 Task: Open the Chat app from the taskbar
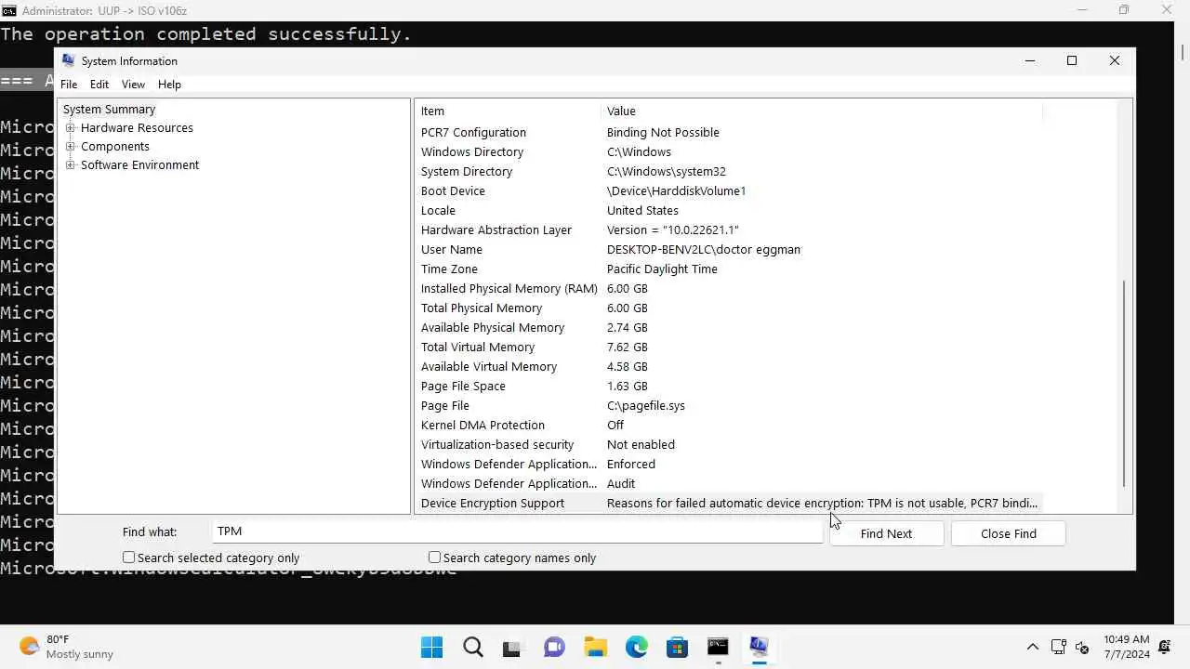pyautogui.click(x=554, y=647)
